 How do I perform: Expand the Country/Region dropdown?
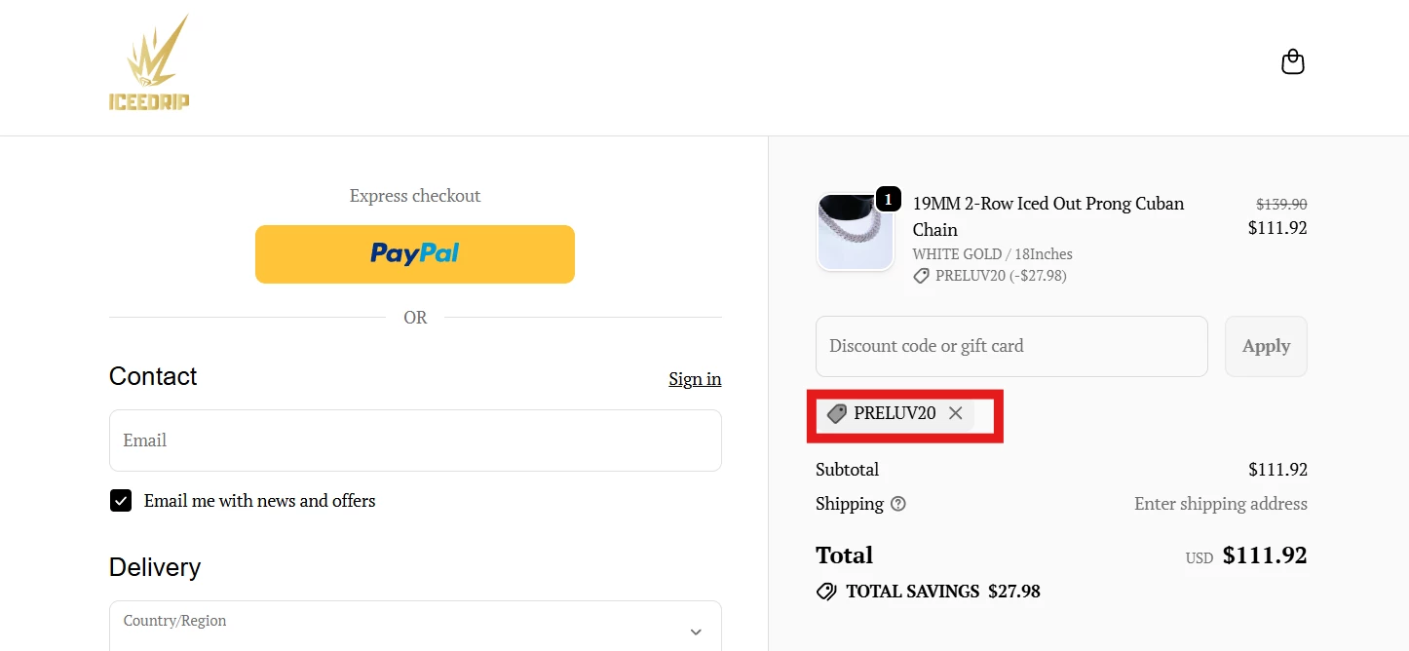pos(415,628)
